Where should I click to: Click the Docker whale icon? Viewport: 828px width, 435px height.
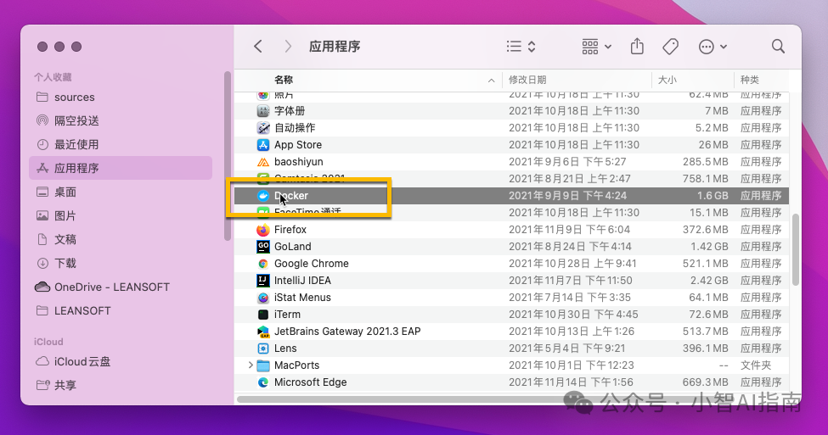coord(263,196)
